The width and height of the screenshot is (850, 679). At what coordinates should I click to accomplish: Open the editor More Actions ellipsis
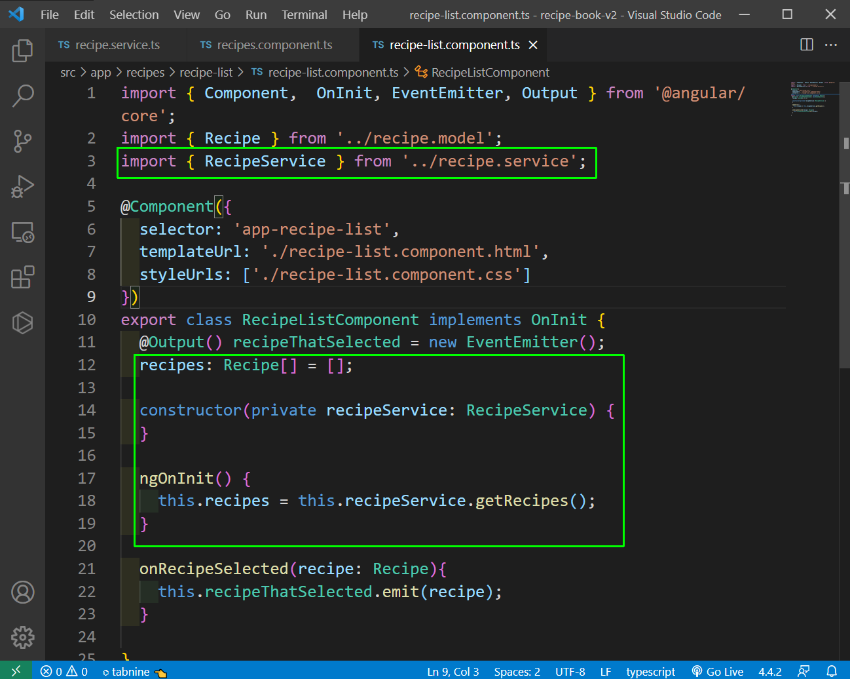click(x=831, y=45)
